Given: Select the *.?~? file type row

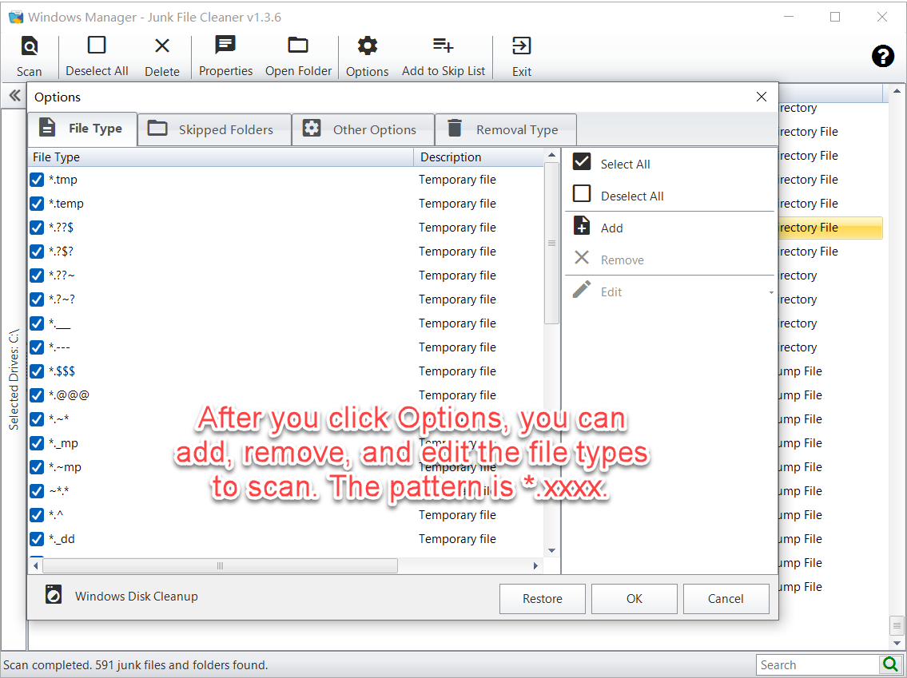Looking at the screenshot, I should click(x=286, y=299).
